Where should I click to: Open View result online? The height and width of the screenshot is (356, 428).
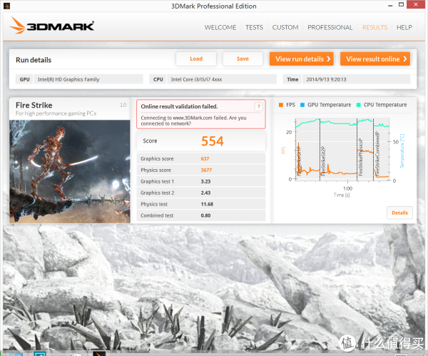click(375, 59)
